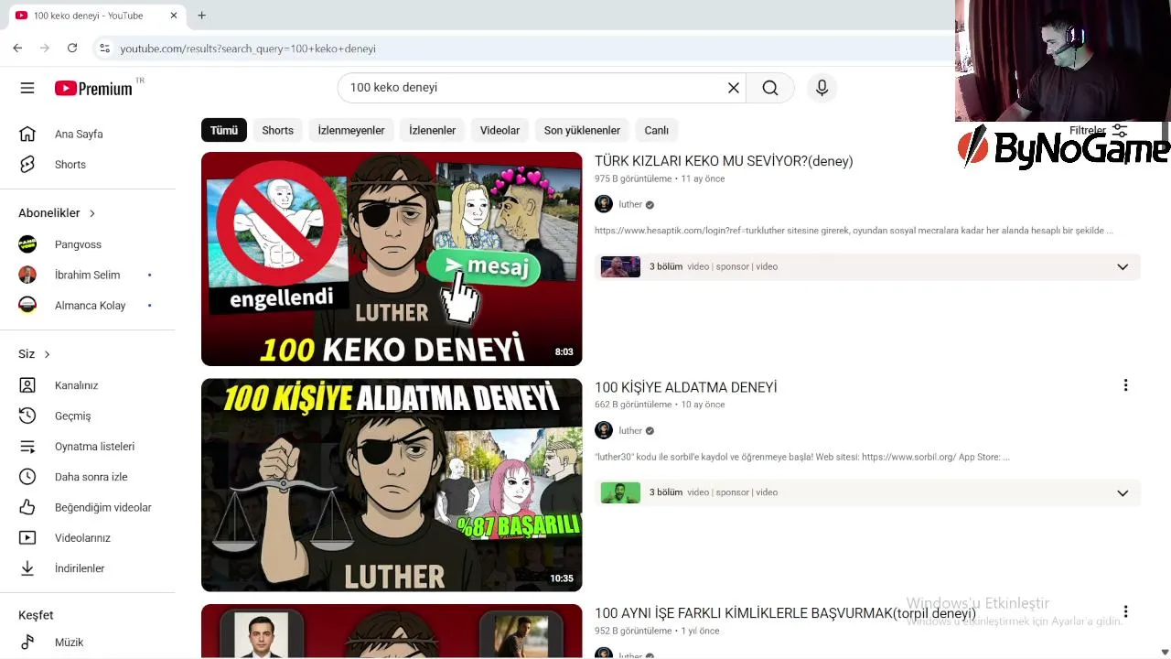
Task: Open the İbrahim Selim subscription channel
Action: (88, 275)
